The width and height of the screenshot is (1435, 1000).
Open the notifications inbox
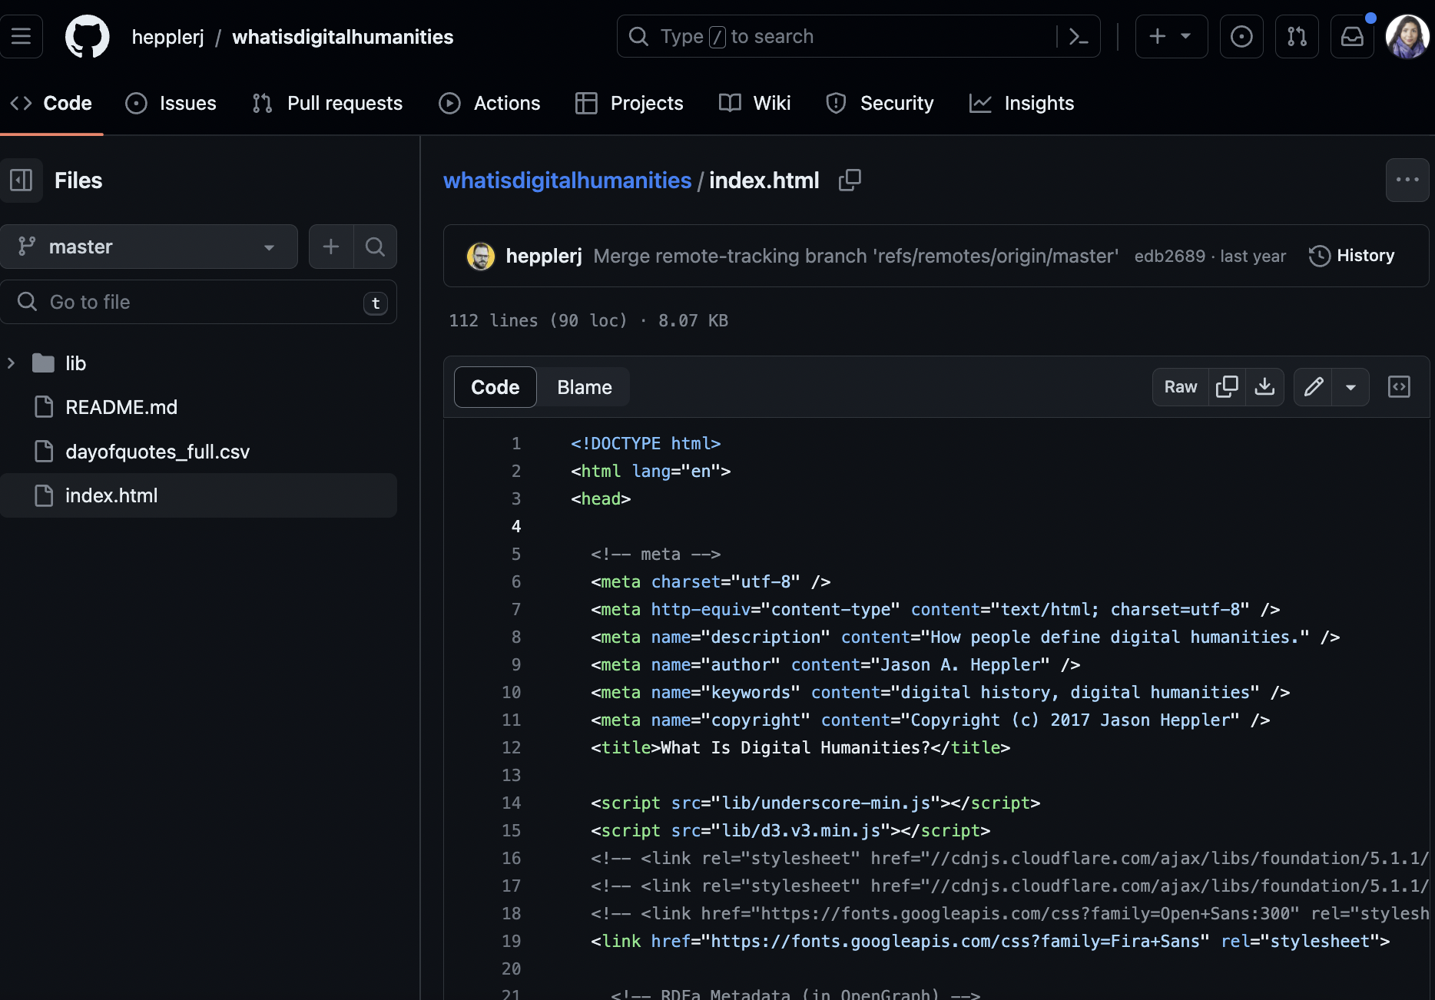1352,36
